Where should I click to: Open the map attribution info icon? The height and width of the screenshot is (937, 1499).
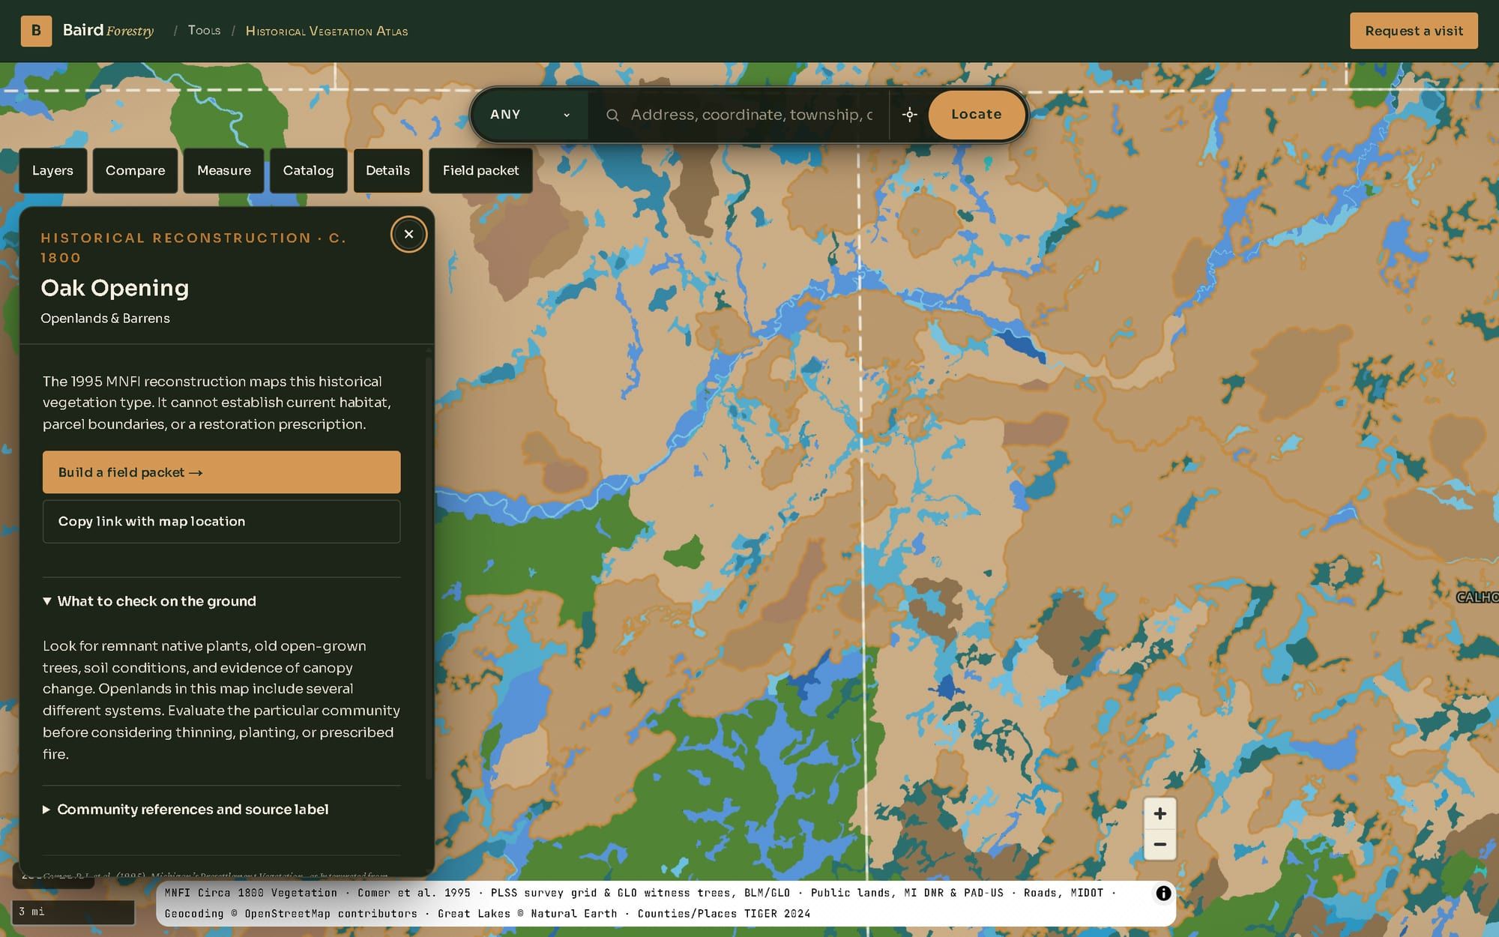[1163, 893]
